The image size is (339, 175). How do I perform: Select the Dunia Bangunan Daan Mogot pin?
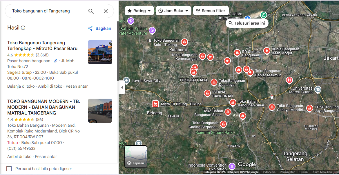(x=267, y=51)
